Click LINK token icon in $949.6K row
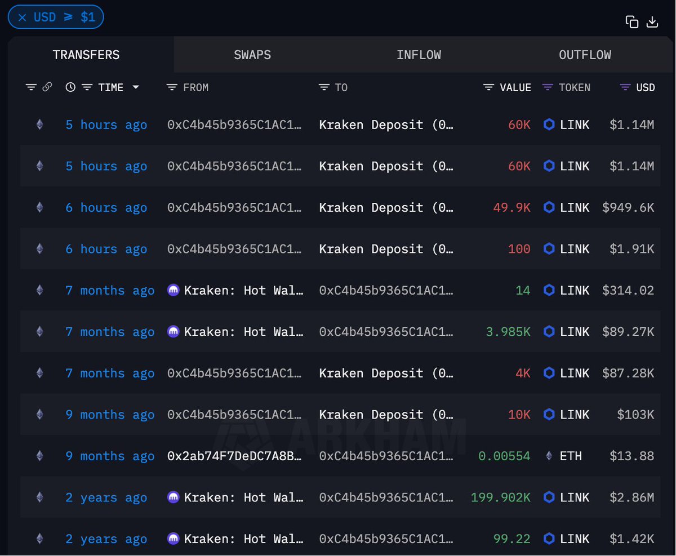The image size is (676, 556). click(549, 207)
